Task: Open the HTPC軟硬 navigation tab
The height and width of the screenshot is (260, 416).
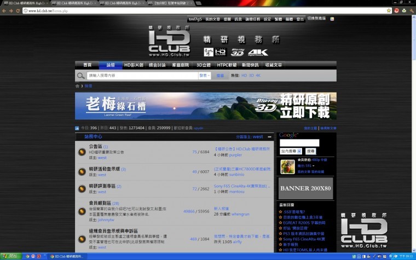Action: click(227, 65)
